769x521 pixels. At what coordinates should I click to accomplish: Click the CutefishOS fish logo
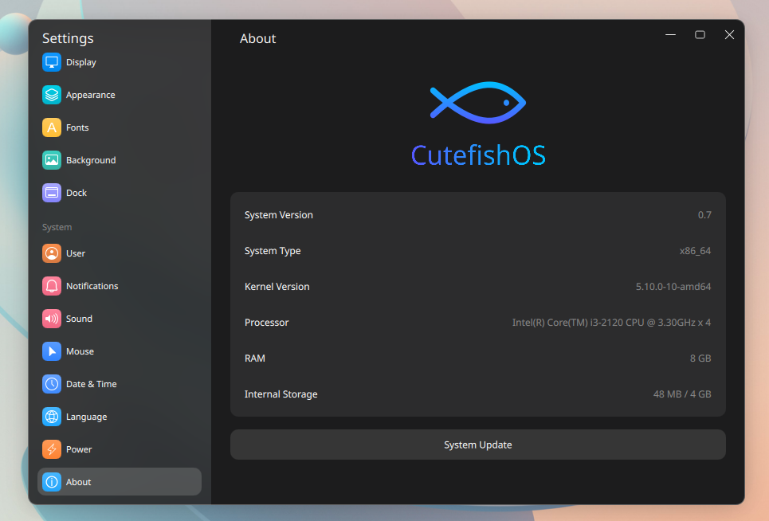point(478,103)
